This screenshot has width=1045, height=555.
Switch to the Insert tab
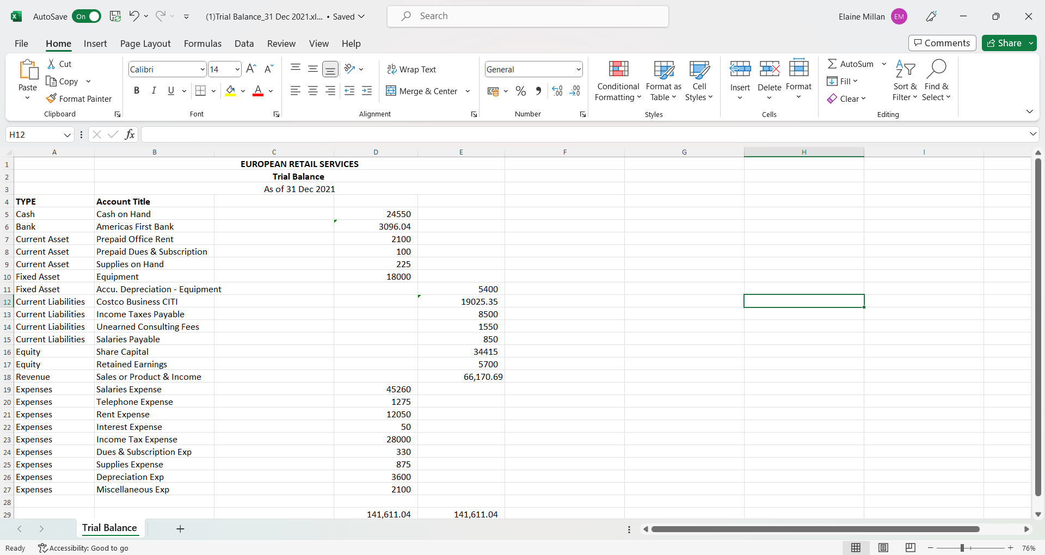click(x=95, y=44)
